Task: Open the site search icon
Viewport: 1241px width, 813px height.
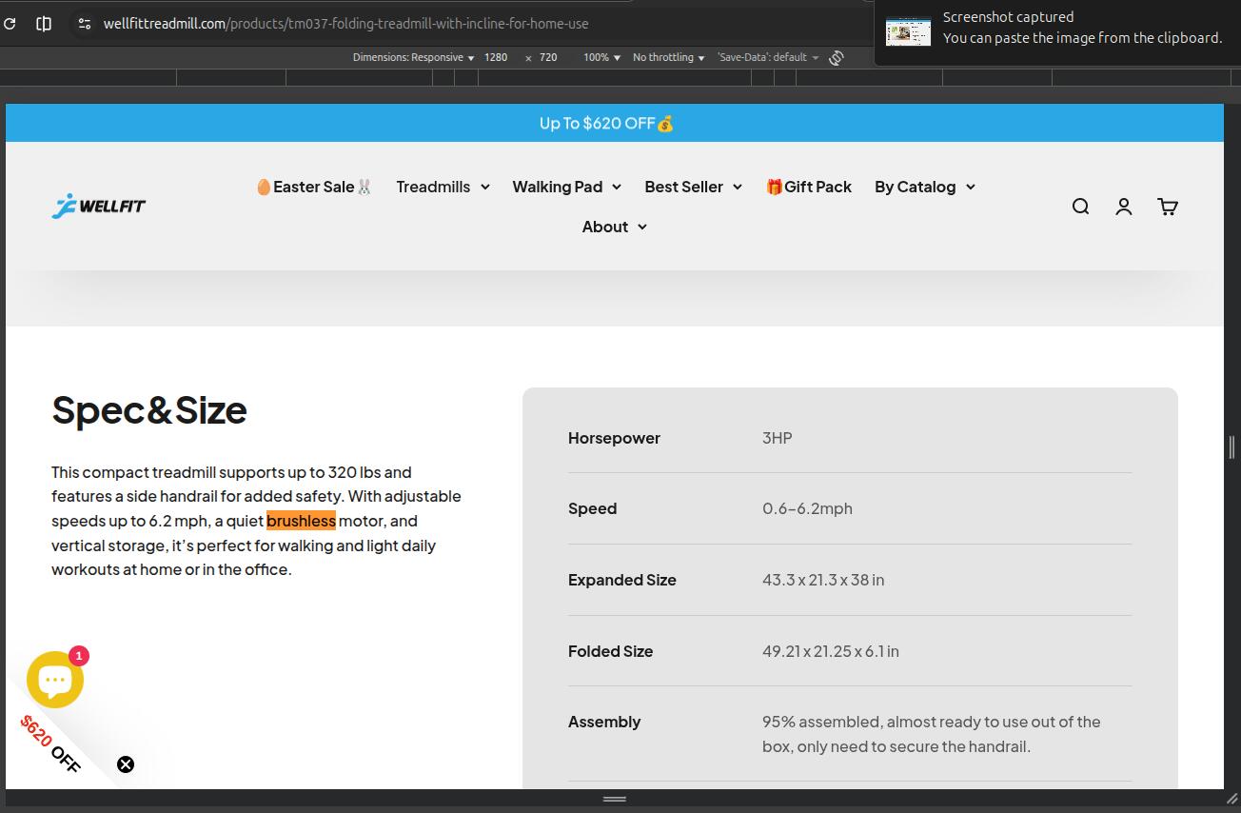Action: tap(1080, 207)
